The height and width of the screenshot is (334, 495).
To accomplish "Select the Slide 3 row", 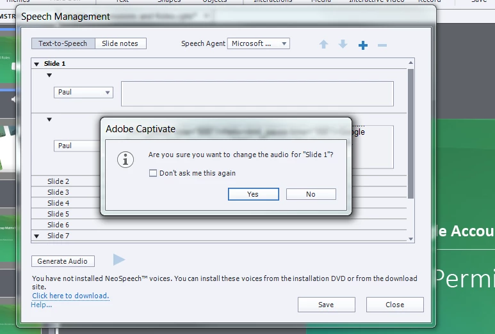I will (x=219, y=192).
